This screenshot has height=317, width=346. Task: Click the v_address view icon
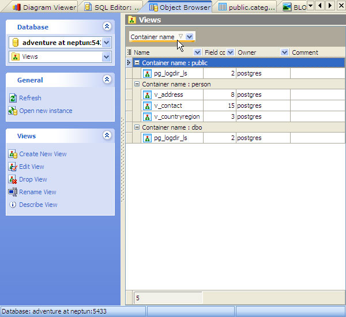tap(147, 95)
